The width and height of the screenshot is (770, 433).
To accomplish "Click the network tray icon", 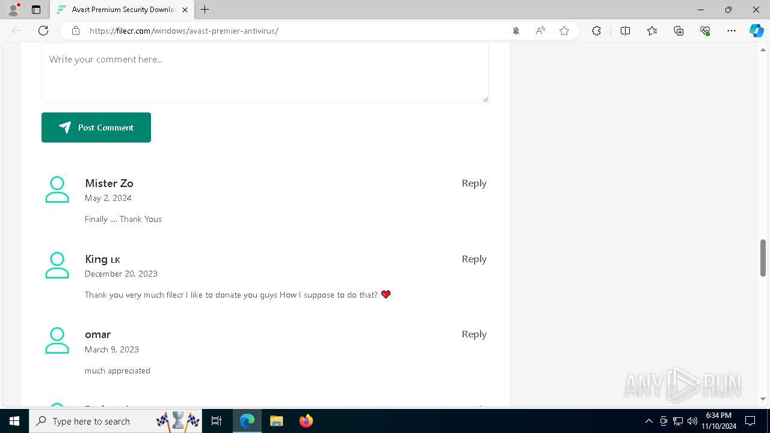I will 678,421.
